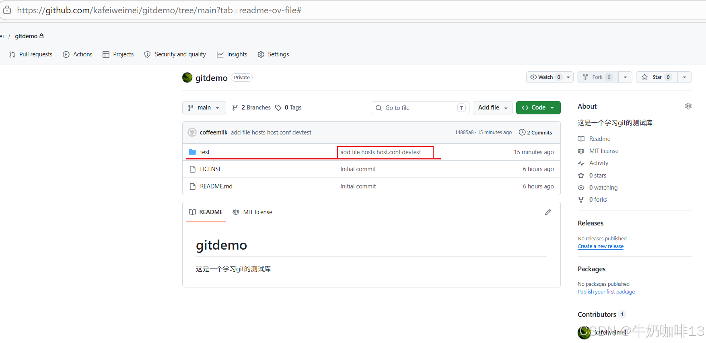Star the gitdemo repository
This screenshot has height=343, width=706.
point(657,77)
